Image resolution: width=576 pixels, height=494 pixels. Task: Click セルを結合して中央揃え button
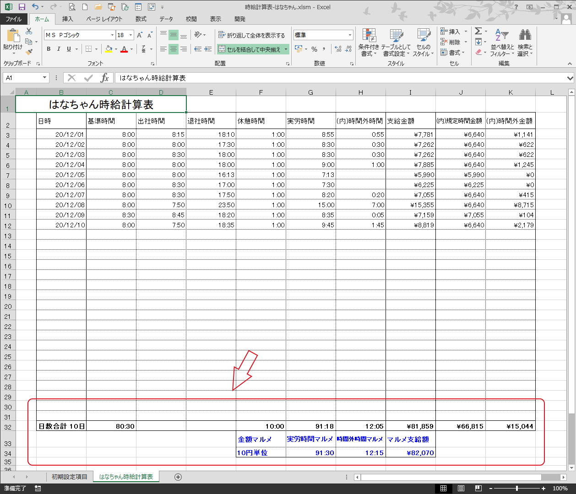(250, 49)
